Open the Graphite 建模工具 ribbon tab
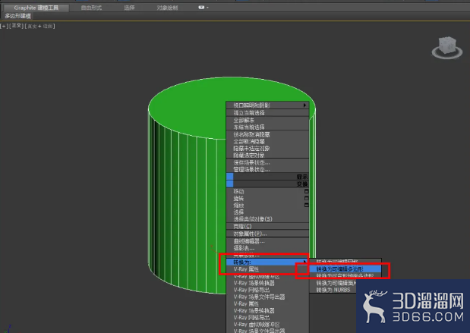The height and width of the screenshot is (333, 470). pyautogui.click(x=36, y=8)
